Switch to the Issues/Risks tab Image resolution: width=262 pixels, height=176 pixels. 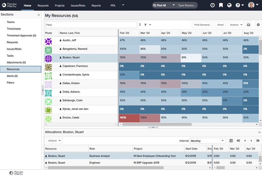pyautogui.click(x=78, y=6)
